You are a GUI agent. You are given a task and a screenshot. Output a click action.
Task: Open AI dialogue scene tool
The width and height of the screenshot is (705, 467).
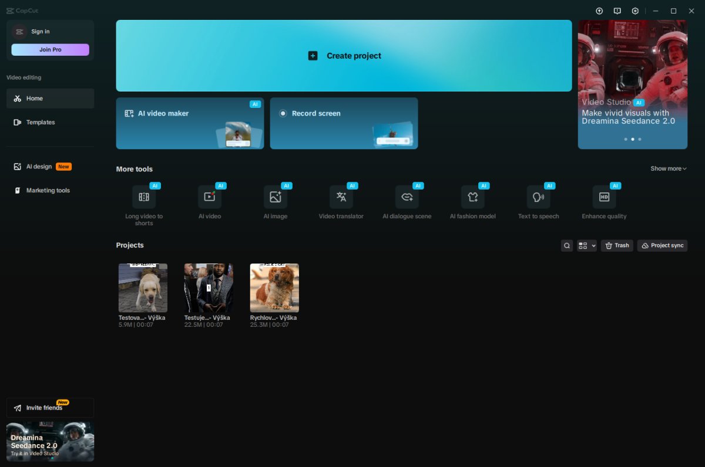407,197
